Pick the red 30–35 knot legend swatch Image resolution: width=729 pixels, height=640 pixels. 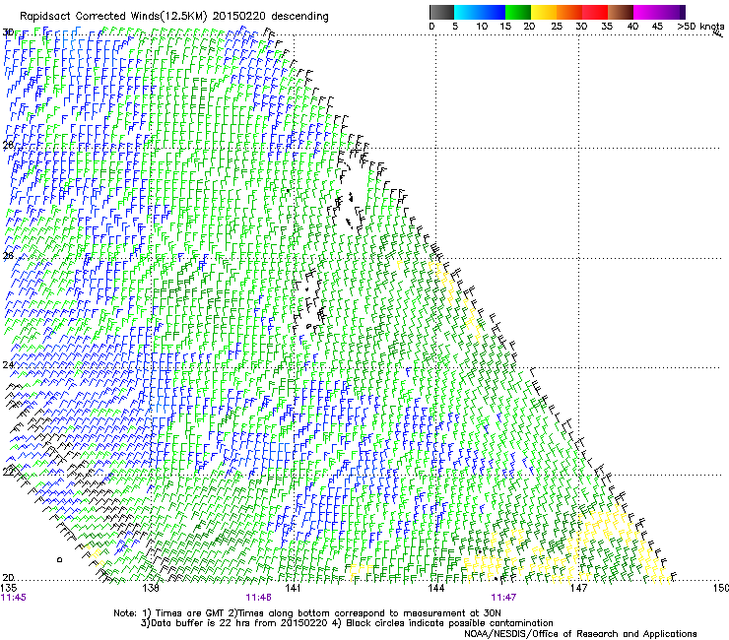click(595, 12)
